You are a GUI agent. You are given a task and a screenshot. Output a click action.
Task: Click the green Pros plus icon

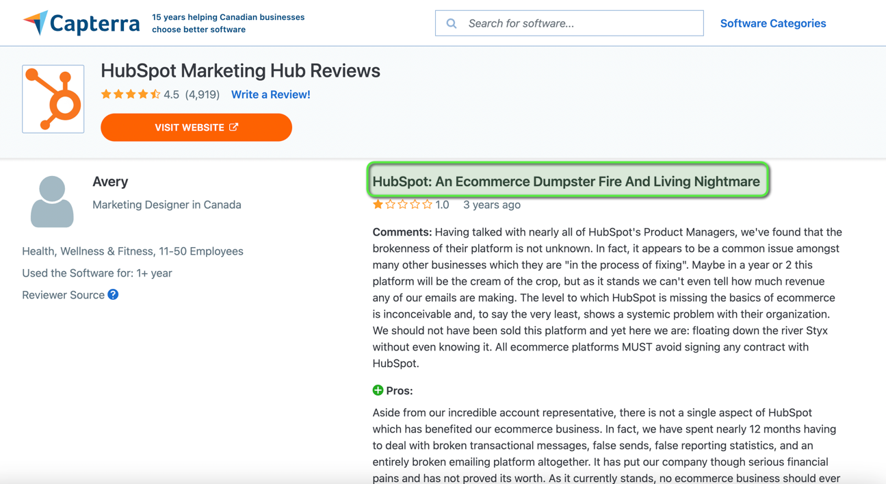(x=378, y=390)
